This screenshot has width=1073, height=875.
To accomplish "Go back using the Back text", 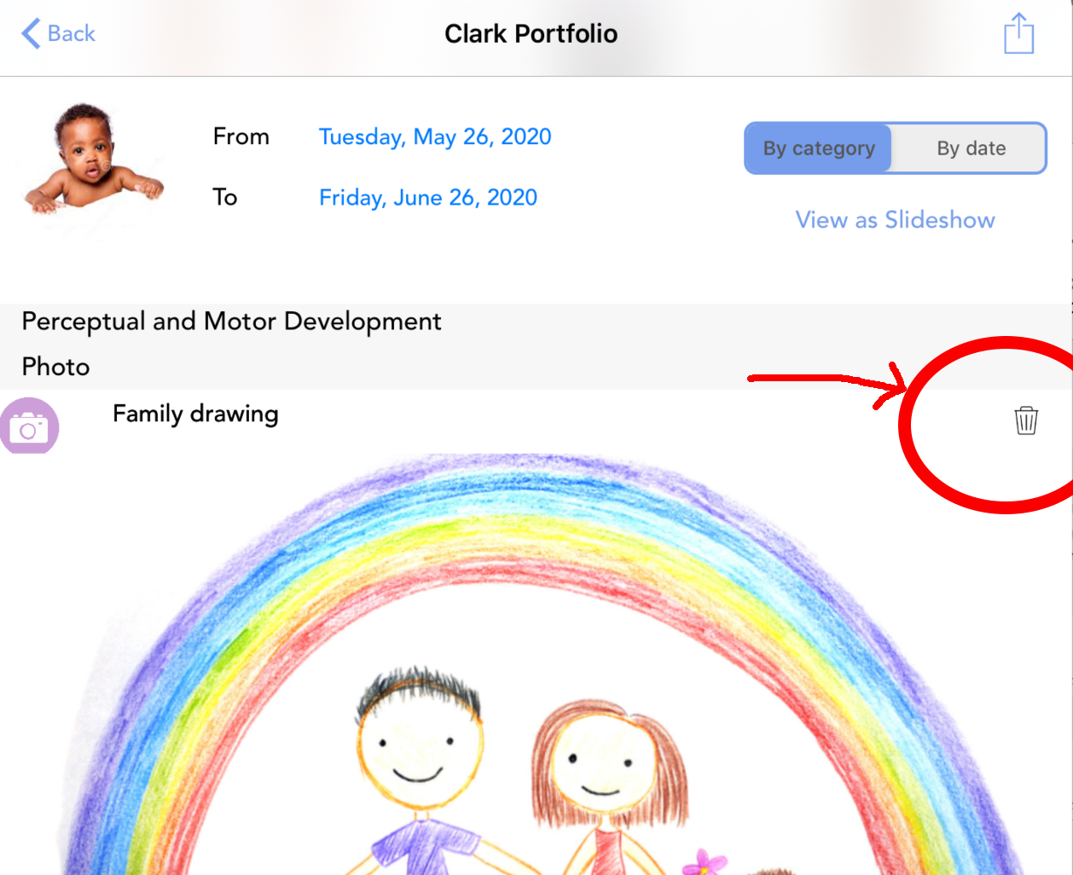I will 72,33.
